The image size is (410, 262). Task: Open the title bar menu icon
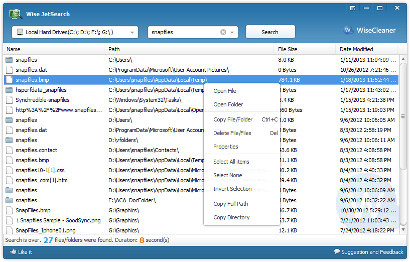(x=353, y=8)
